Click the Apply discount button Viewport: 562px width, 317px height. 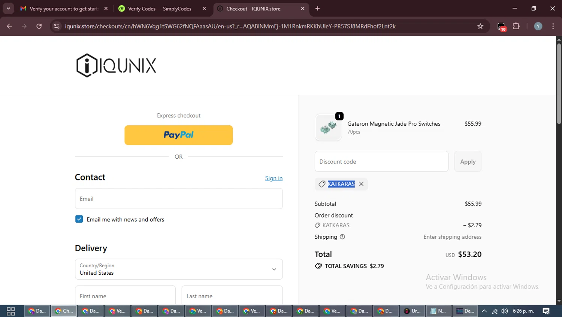click(468, 162)
